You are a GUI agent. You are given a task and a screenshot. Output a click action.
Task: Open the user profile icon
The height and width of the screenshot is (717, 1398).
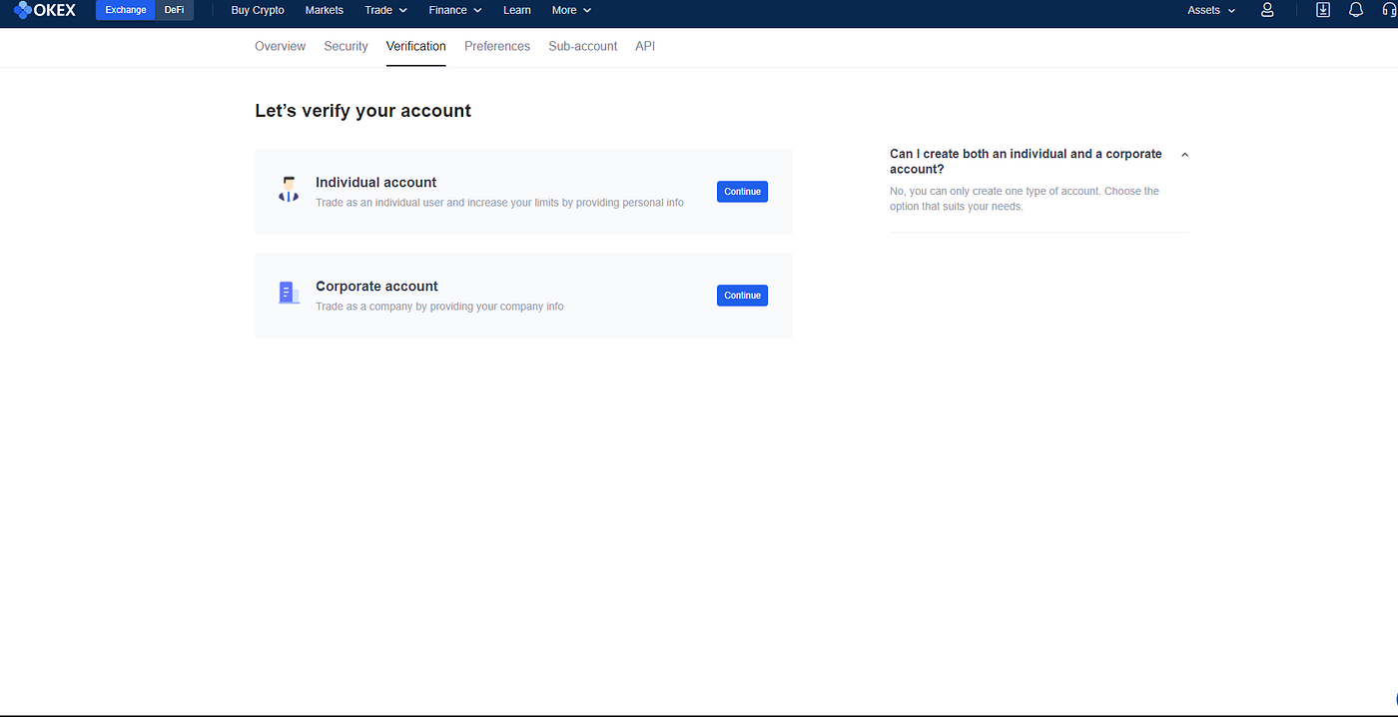(1267, 10)
